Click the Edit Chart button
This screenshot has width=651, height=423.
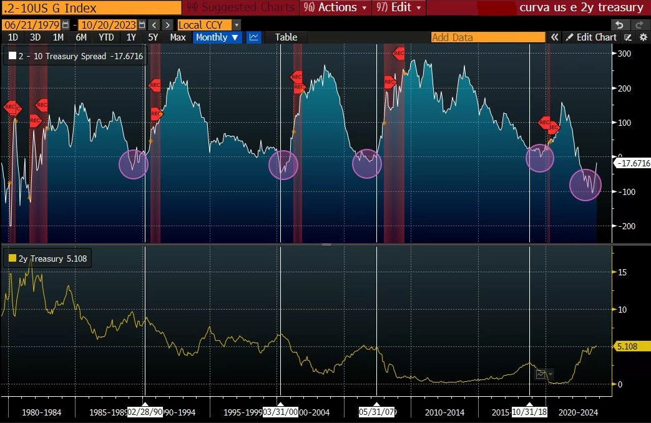[591, 37]
